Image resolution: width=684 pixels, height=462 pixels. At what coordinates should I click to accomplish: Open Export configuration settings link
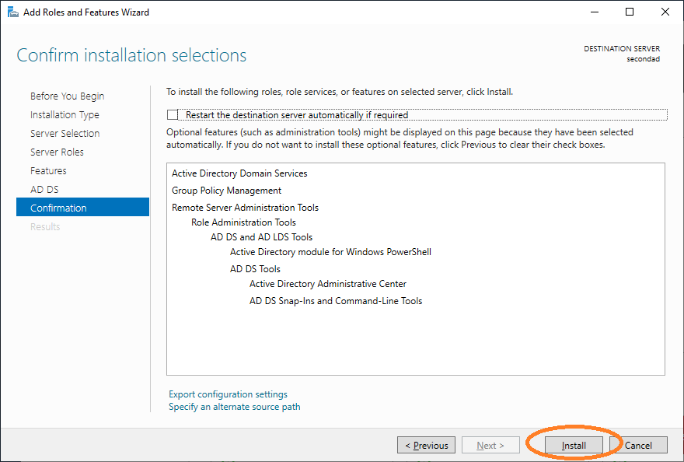[228, 394]
